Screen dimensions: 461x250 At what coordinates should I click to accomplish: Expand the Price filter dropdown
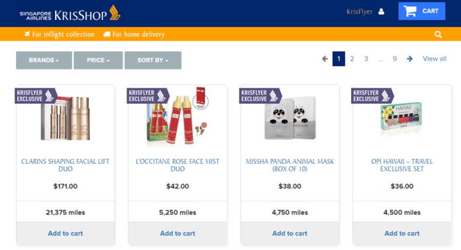(x=98, y=60)
